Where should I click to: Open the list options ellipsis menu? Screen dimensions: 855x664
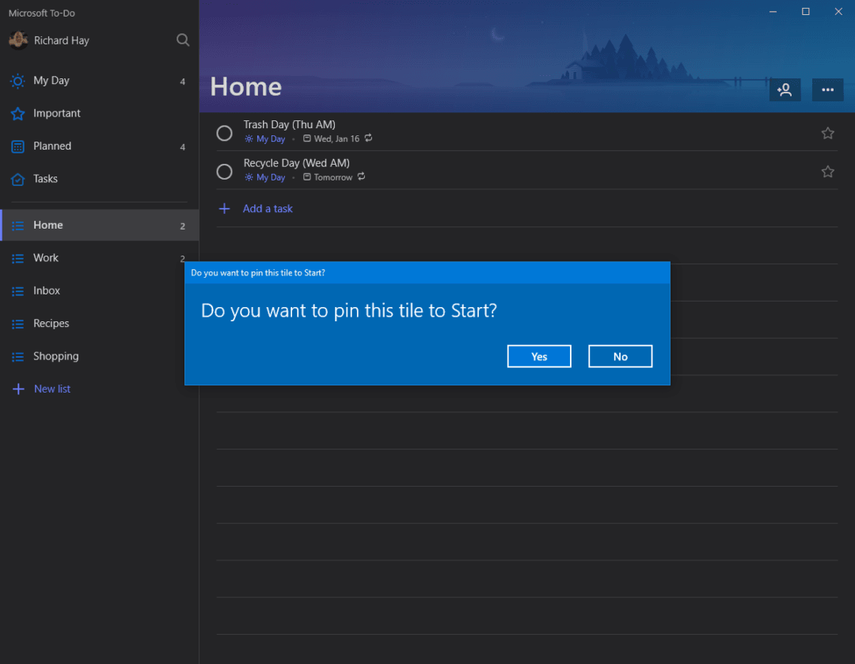pyautogui.click(x=827, y=89)
